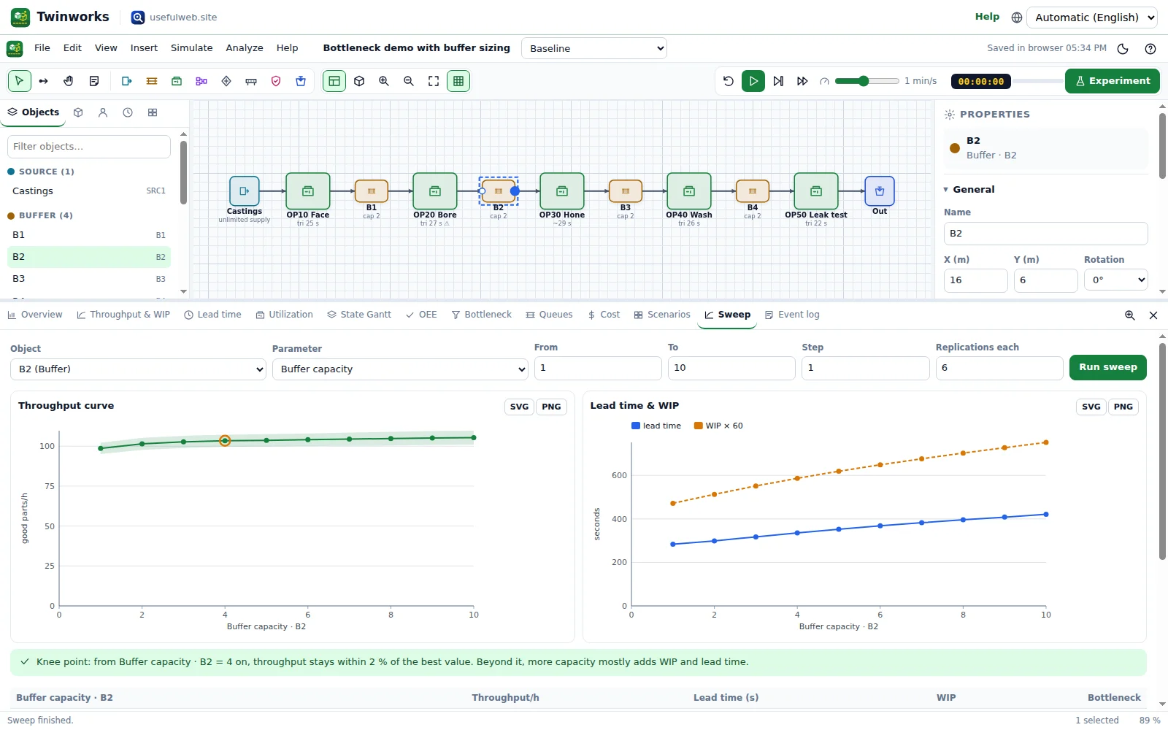Reset the simulation with the rewind icon

tap(729, 81)
